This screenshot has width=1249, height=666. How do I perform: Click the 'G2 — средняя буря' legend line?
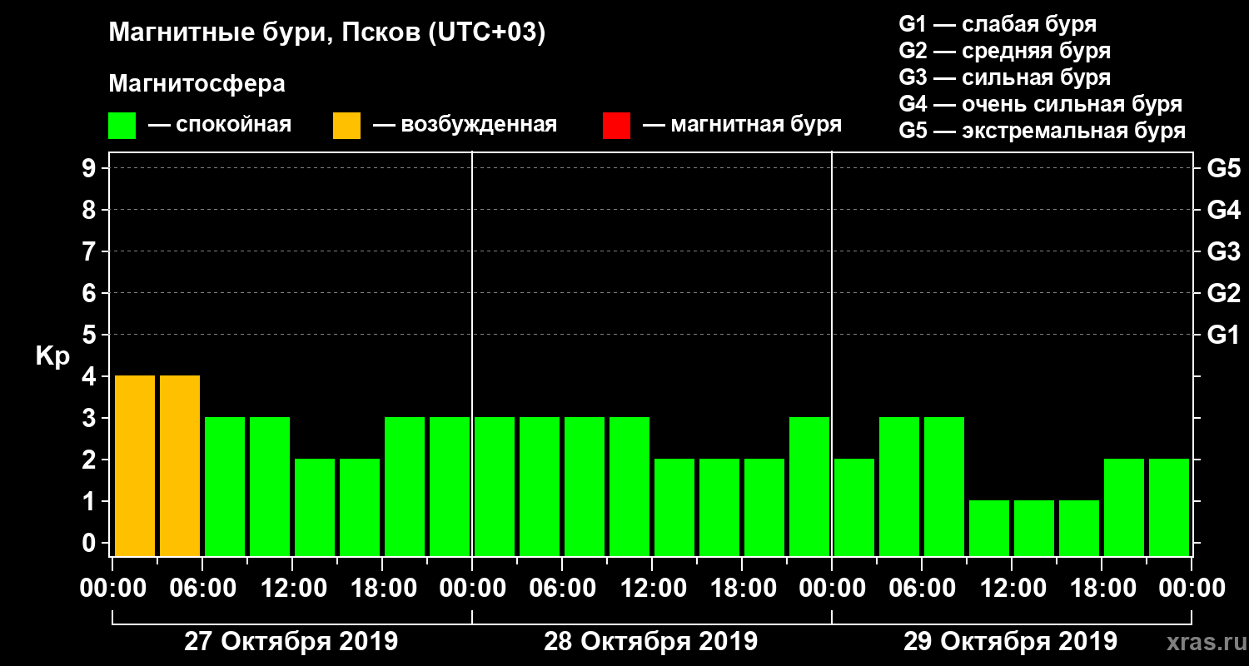[1004, 51]
